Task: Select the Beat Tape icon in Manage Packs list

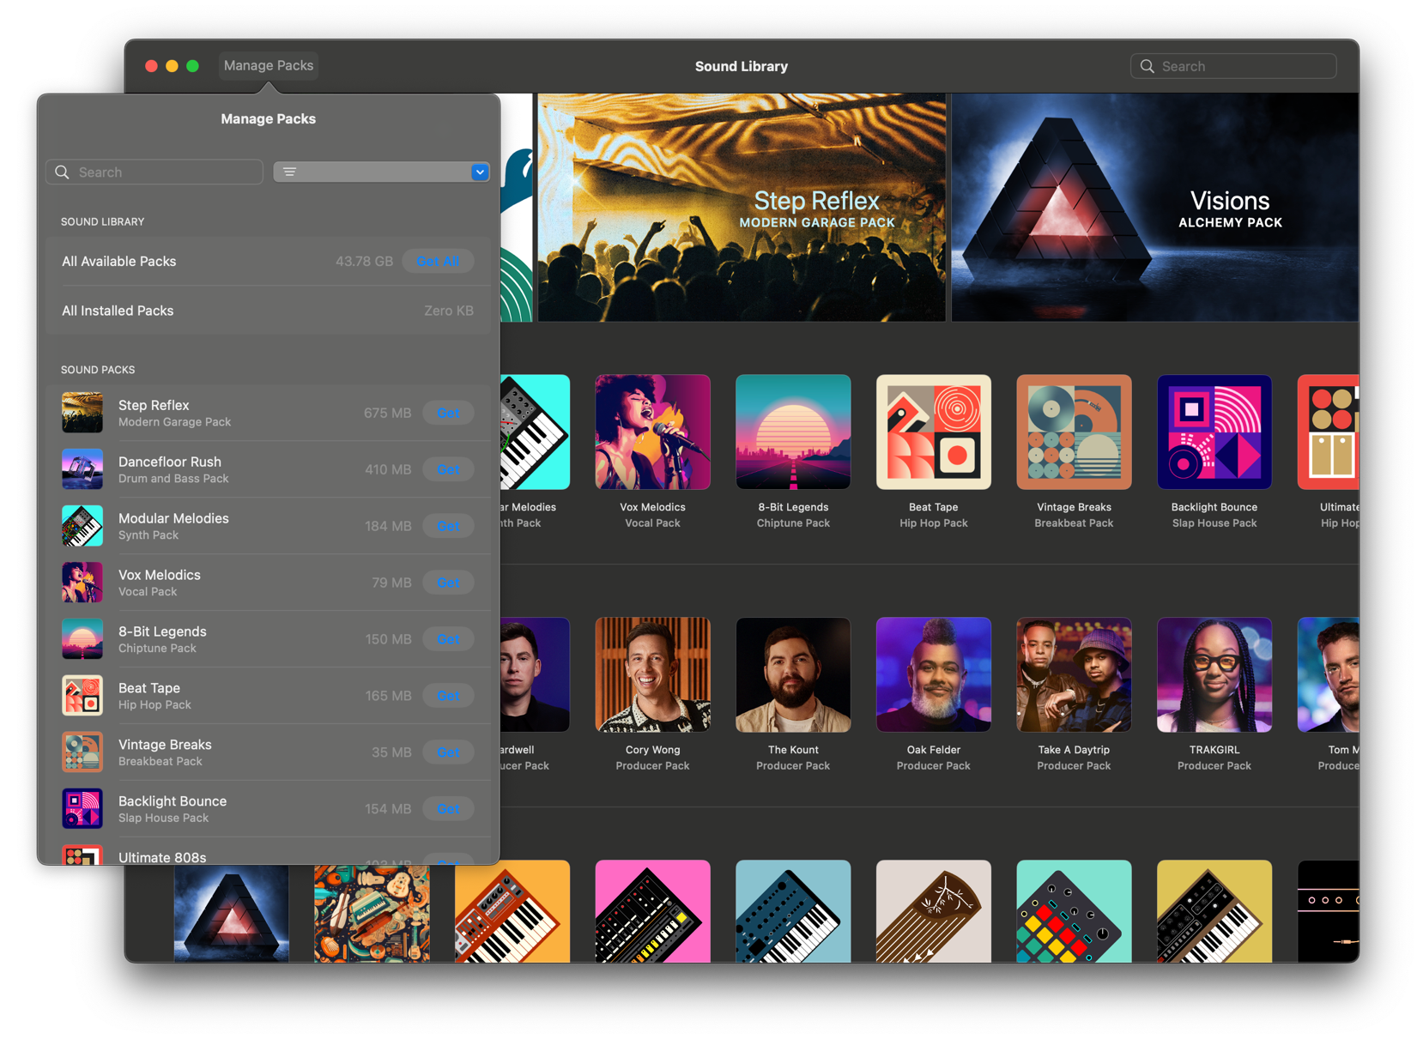Action: [82, 696]
